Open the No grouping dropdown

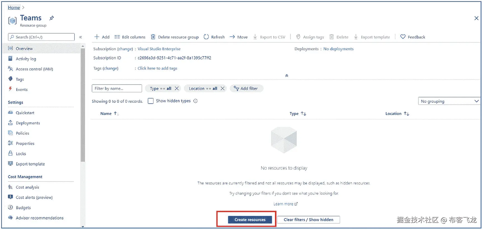point(449,101)
